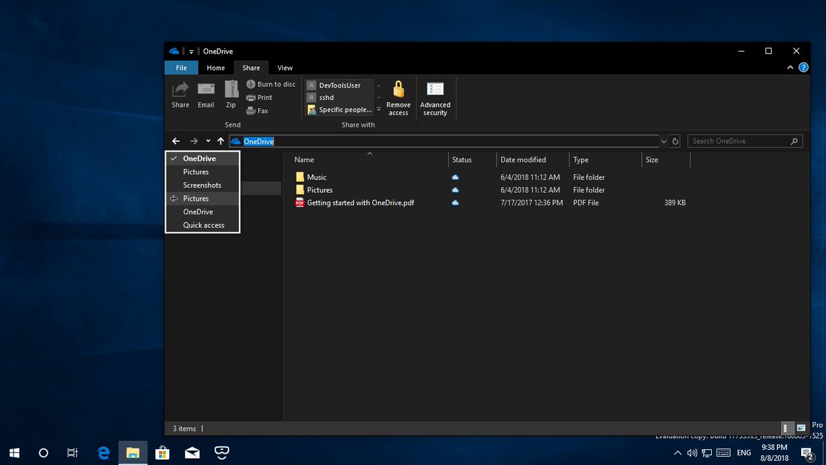
Task: Switch to the View ribbon tab
Action: pos(285,68)
